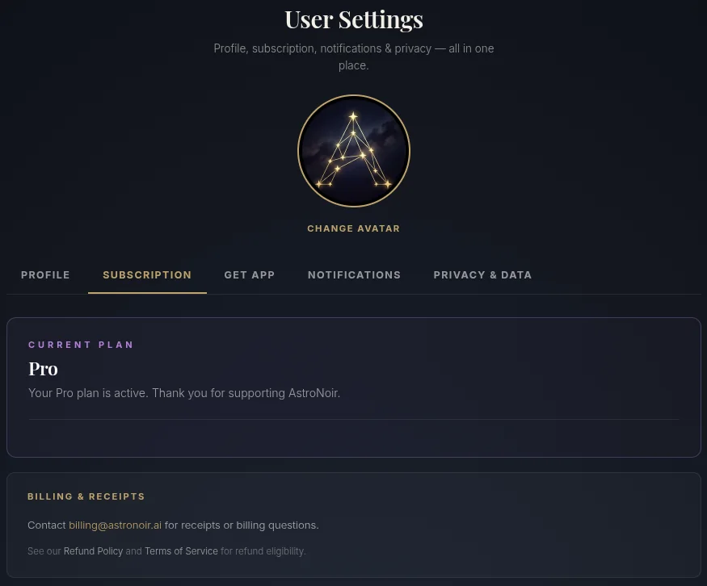Click the divider line in the plan card
707x586 pixels.
pos(354,420)
